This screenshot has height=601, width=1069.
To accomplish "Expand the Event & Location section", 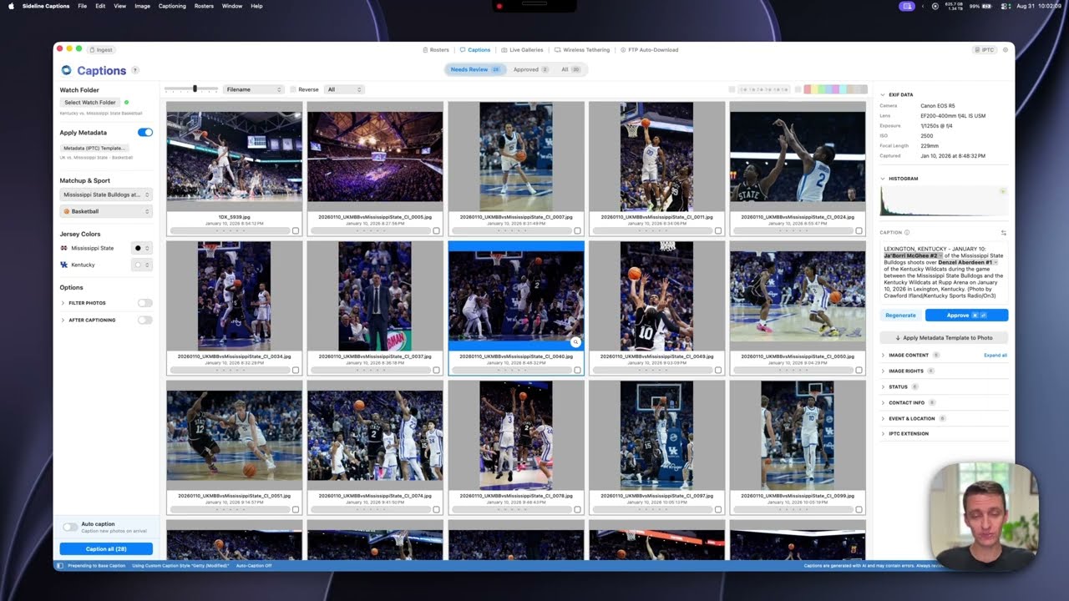I will click(883, 418).
